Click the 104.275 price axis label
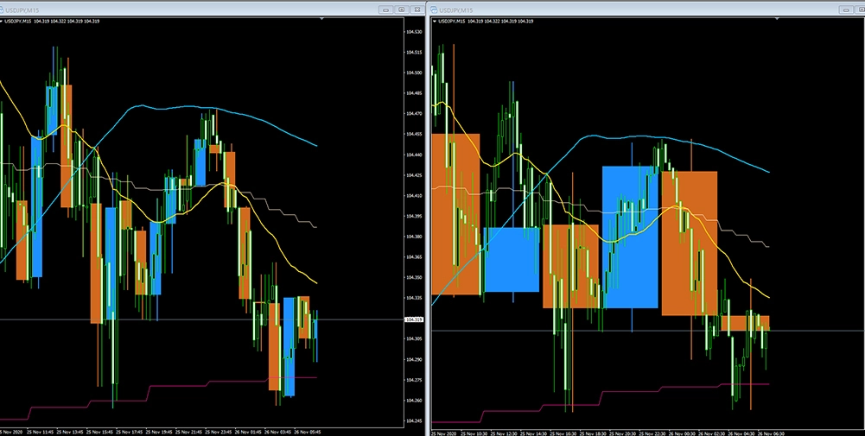The width and height of the screenshot is (865, 436). tap(414, 380)
